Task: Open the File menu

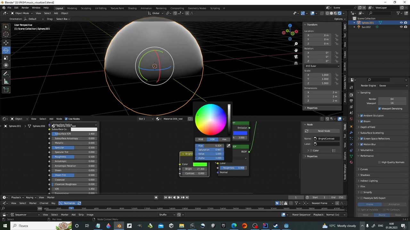Action: click(x=9, y=8)
